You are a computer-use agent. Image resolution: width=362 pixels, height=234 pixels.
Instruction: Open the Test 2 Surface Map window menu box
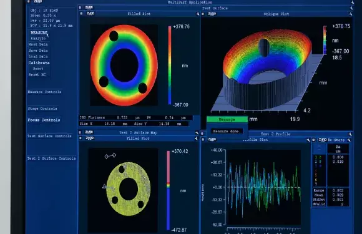click(80, 132)
